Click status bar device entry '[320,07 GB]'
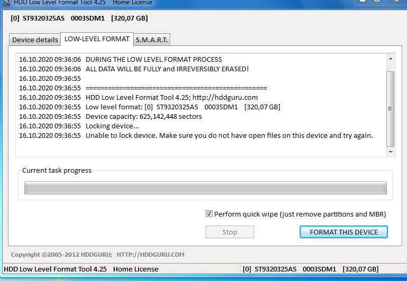The height and width of the screenshot is (281, 407). pyautogui.click(x=360, y=269)
